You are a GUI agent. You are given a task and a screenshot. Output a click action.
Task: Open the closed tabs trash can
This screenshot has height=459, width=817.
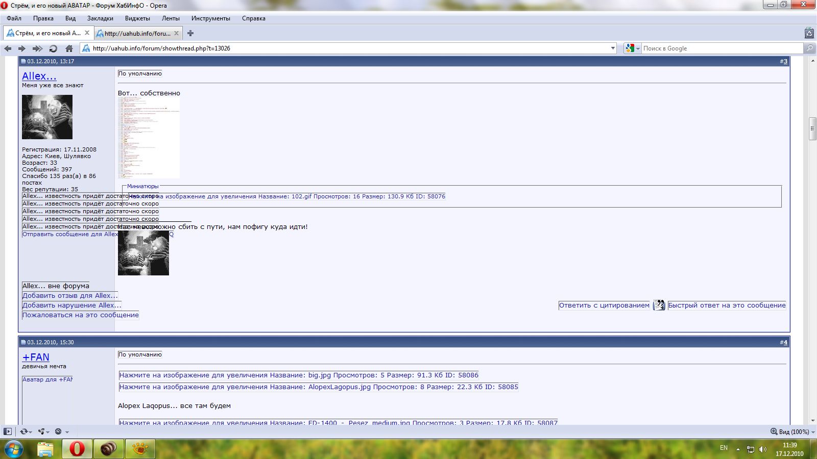click(809, 33)
